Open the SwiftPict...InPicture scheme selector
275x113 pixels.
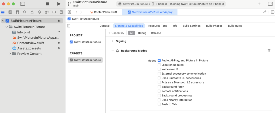click(x=133, y=4)
